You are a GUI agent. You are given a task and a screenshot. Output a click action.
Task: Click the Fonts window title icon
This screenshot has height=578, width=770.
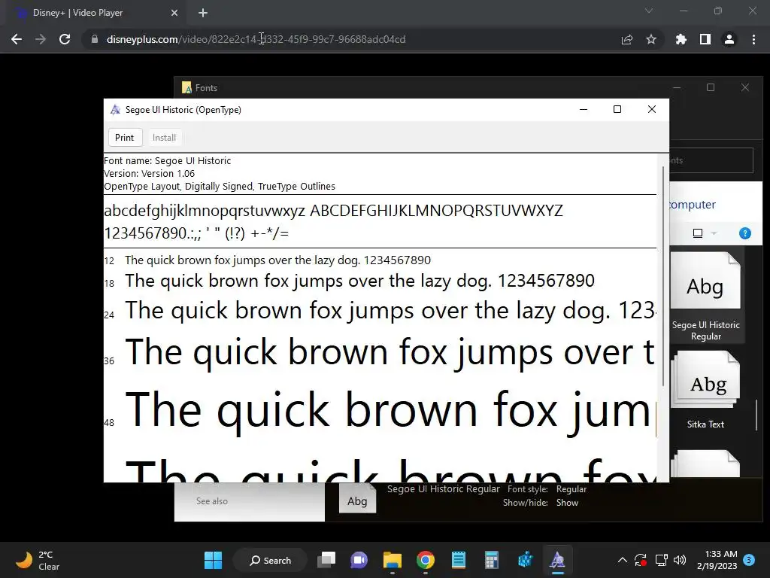click(186, 87)
